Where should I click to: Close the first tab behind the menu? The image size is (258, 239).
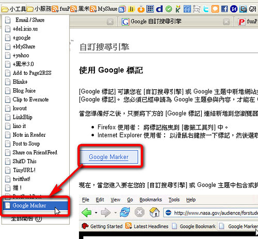(110, 22)
